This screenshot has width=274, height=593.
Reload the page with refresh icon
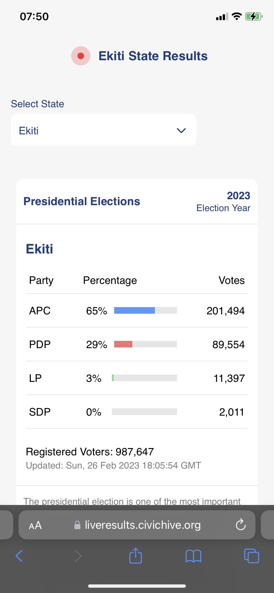[x=241, y=525]
